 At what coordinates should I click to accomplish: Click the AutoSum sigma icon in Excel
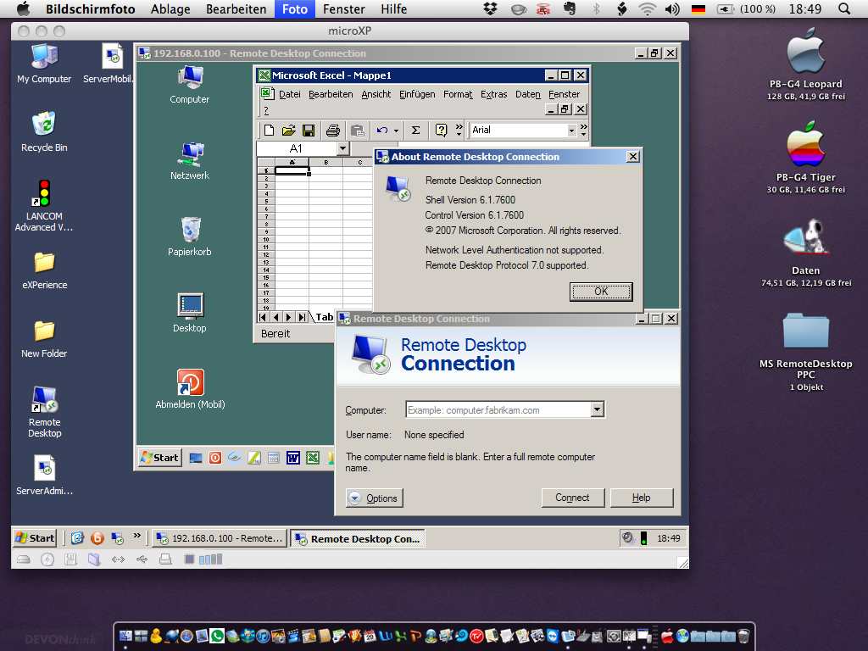point(415,130)
